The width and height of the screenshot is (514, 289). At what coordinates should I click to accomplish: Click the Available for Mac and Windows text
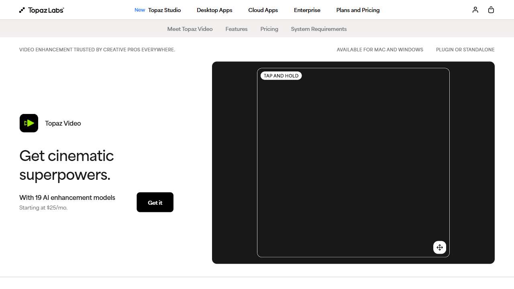[380, 50]
